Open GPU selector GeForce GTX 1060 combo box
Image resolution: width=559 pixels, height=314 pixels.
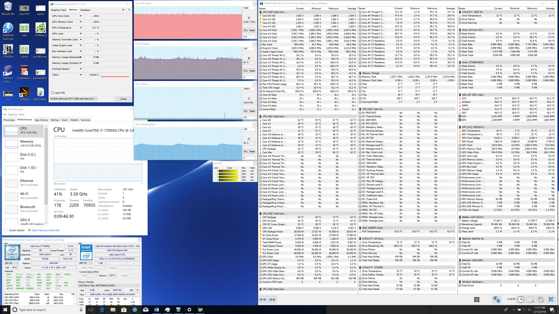point(73,99)
